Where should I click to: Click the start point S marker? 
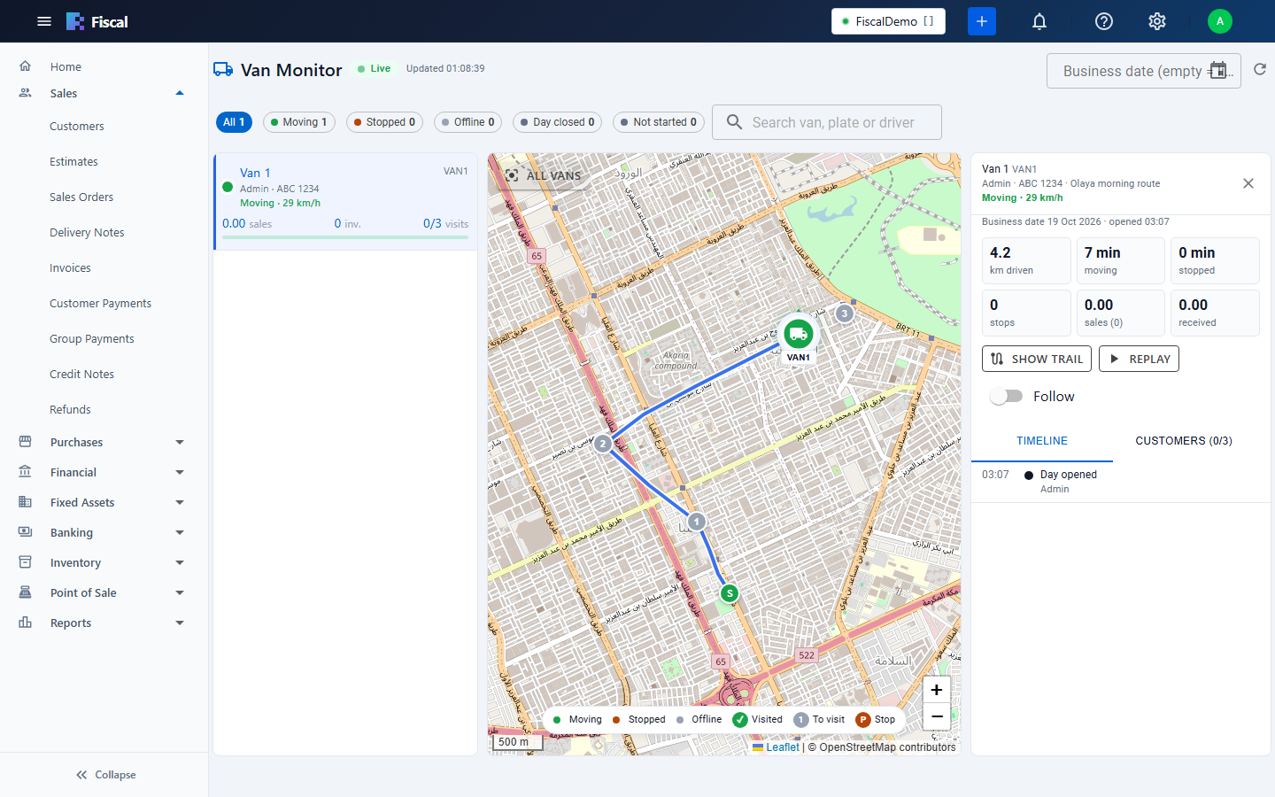click(x=729, y=593)
